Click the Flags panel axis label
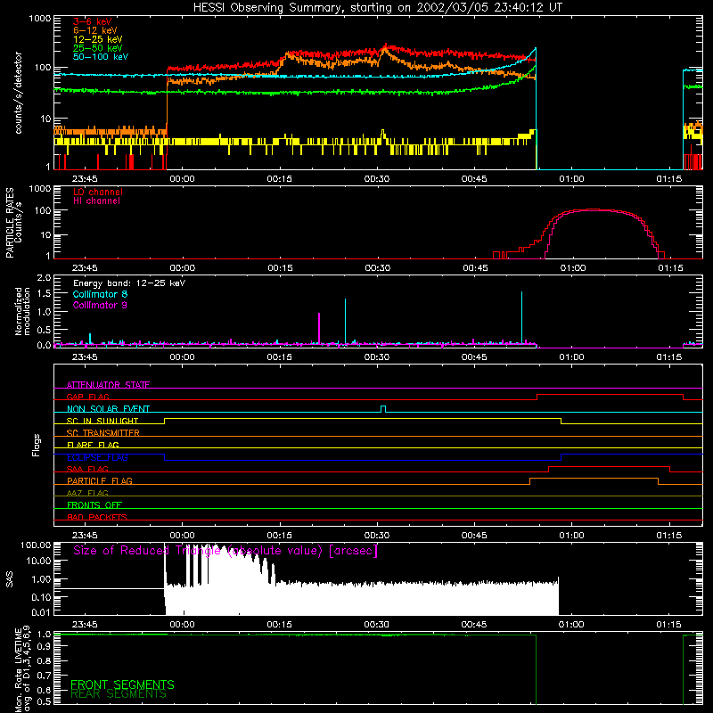The width and height of the screenshot is (713, 713). (x=36, y=445)
